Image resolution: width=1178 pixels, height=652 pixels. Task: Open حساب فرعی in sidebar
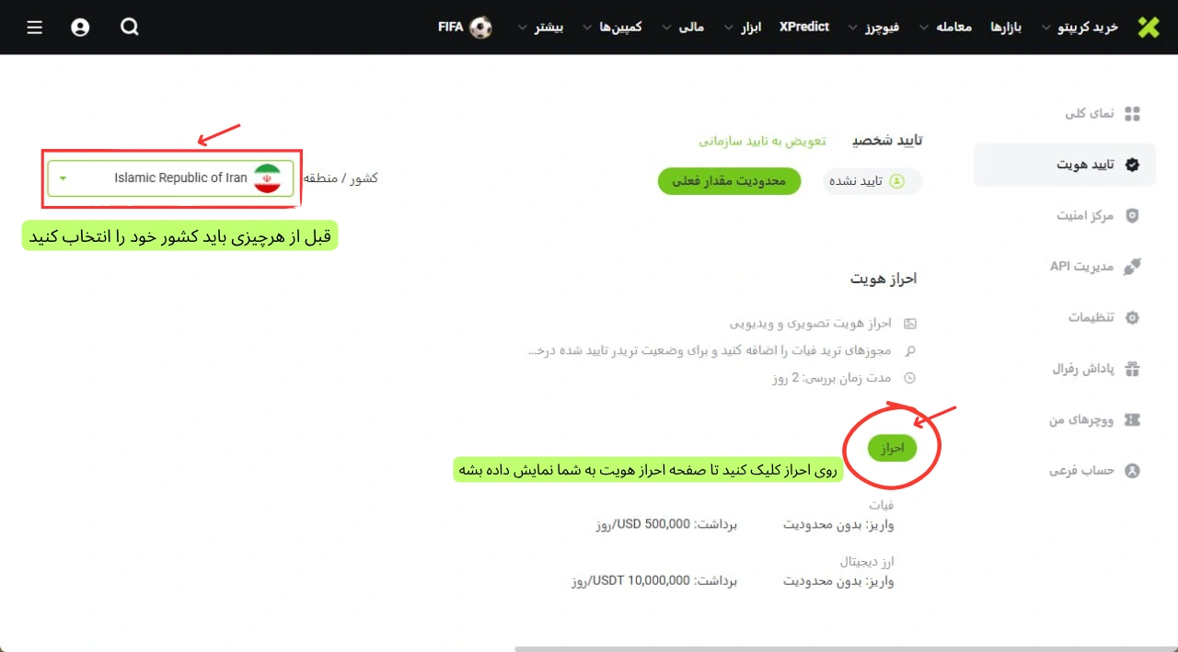click(x=1065, y=471)
